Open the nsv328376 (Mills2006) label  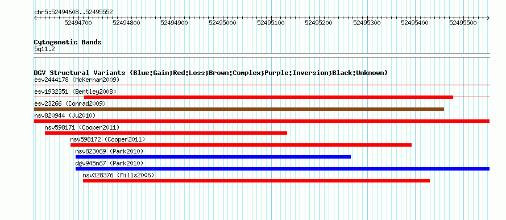coord(119,175)
